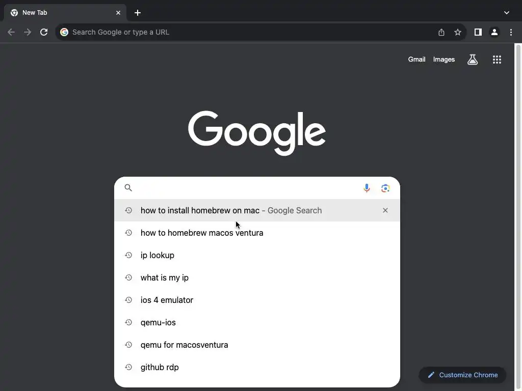Start voice search with microphone icon

tap(367, 188)
